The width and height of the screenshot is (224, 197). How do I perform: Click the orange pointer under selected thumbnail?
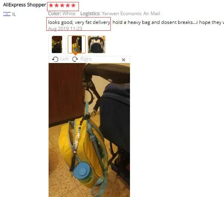[x=76, y=54]
